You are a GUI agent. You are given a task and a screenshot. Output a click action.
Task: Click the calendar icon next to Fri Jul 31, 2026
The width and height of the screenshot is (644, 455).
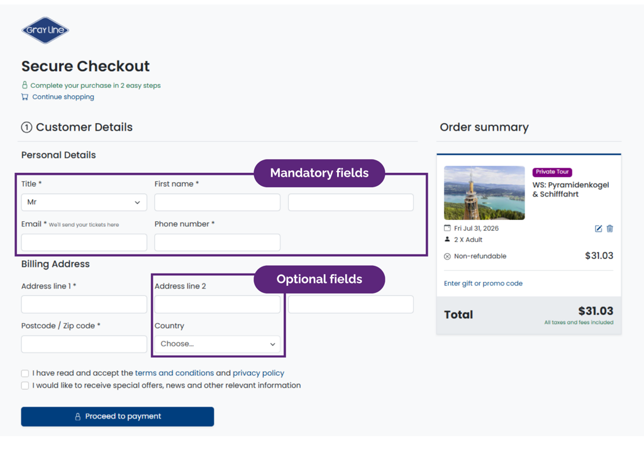pyautogui.click(x=447, y=228)
